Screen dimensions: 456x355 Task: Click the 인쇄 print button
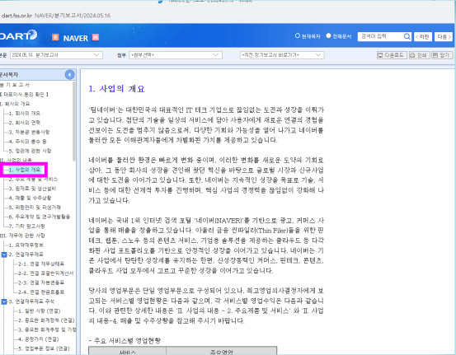coord(419,55)
